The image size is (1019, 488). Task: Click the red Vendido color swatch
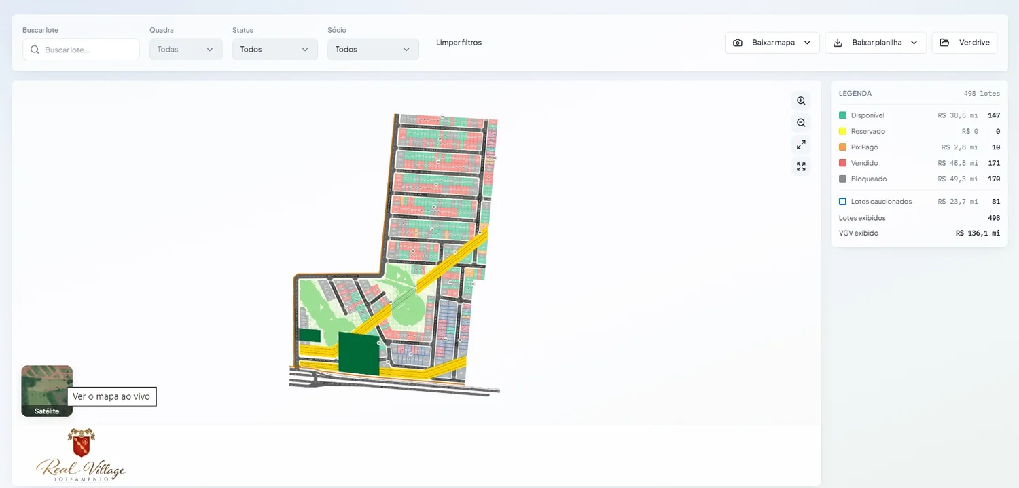click(842, 163)
